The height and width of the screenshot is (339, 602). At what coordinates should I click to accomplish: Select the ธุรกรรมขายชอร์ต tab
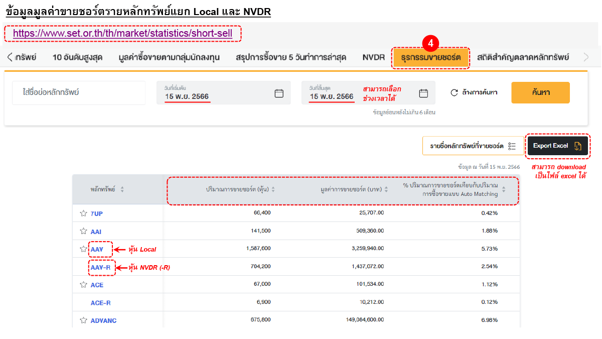(431, 57)
